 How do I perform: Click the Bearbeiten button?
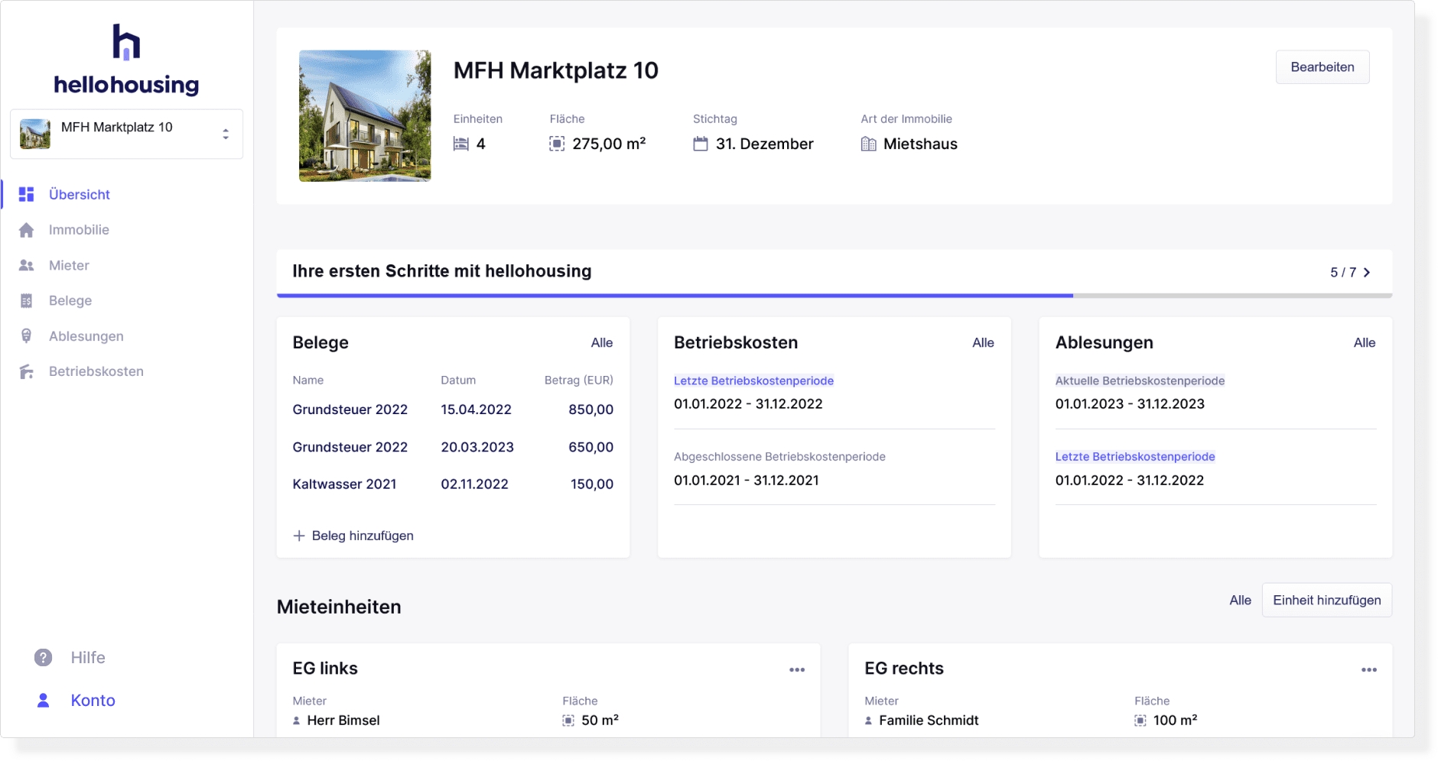click(x=1322, y=67)
